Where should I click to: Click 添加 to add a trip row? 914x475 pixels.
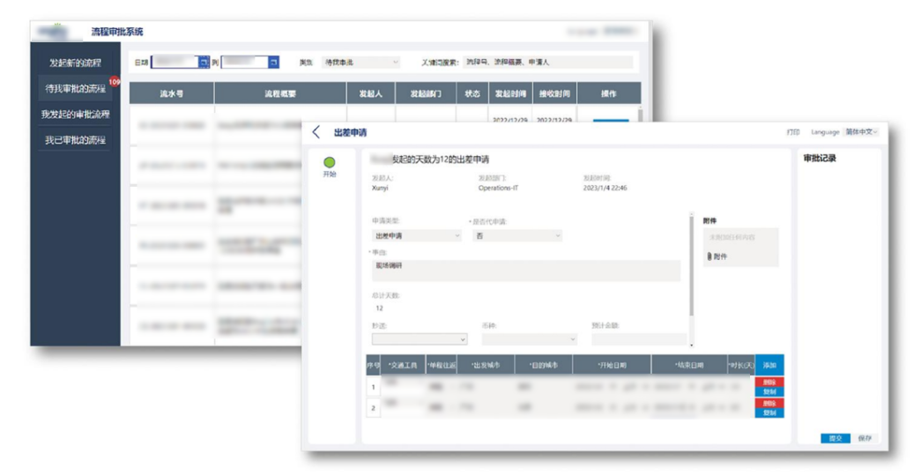click(x=769, y=365)
